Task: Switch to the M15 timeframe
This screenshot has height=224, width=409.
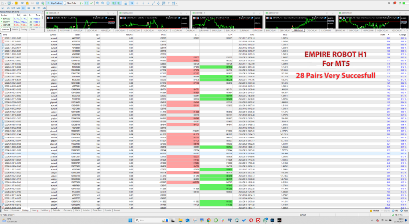Action: [x=13, y=8]
